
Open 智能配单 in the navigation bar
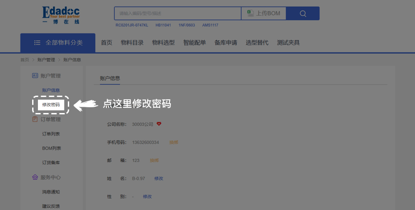[195, 43]
